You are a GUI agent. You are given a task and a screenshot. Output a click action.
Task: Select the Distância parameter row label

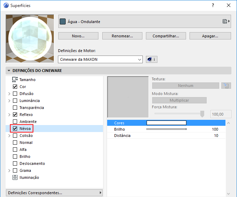tap(122, 136)
